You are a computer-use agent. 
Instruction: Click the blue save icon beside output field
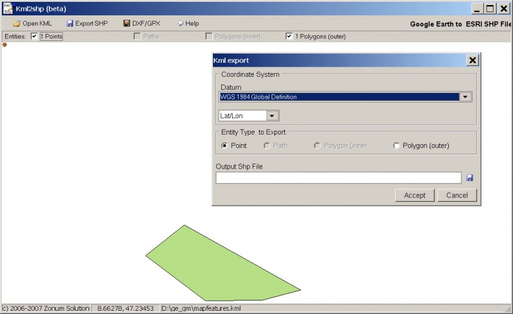point(470,178)
